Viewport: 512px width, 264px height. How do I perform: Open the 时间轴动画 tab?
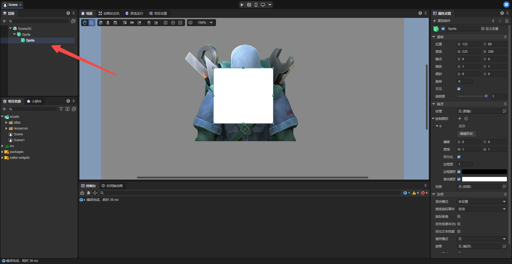coord(112,186)
